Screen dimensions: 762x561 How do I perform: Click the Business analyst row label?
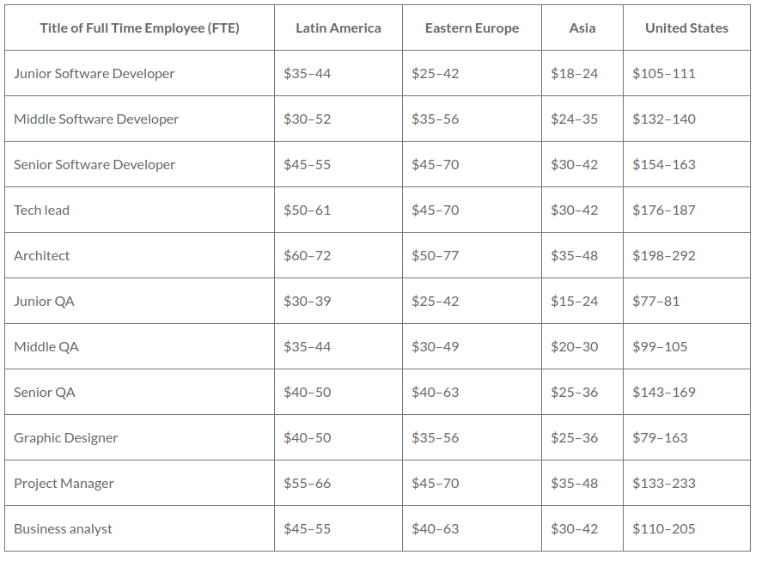coord(64,529)
